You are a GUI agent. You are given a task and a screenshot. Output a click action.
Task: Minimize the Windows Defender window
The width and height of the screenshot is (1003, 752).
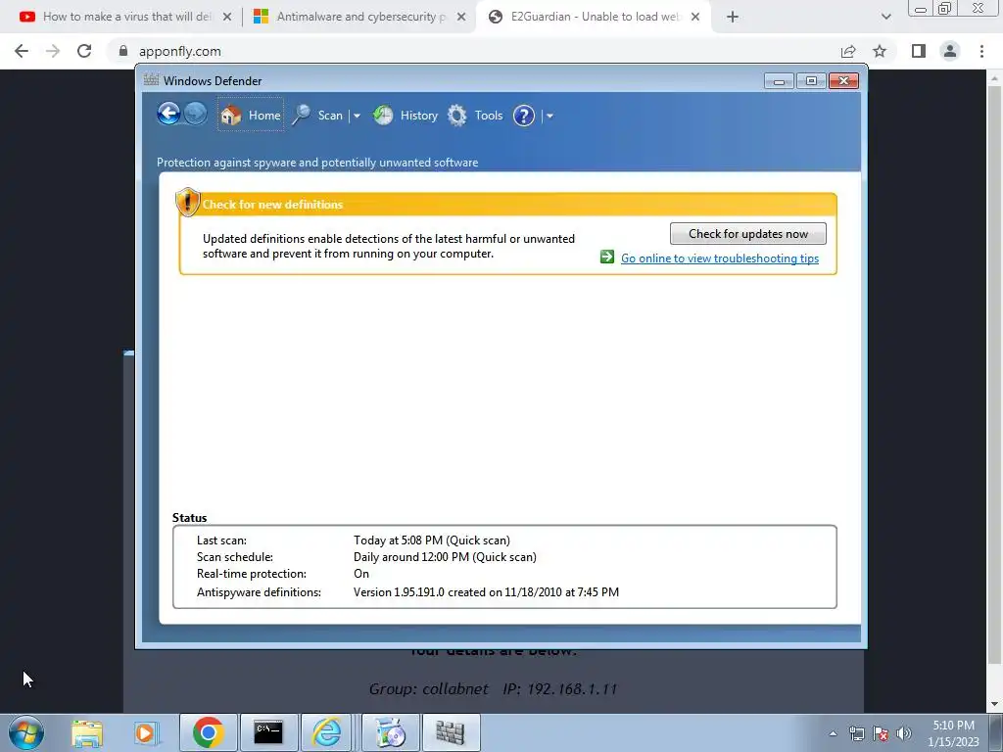[x=779, y=80]
